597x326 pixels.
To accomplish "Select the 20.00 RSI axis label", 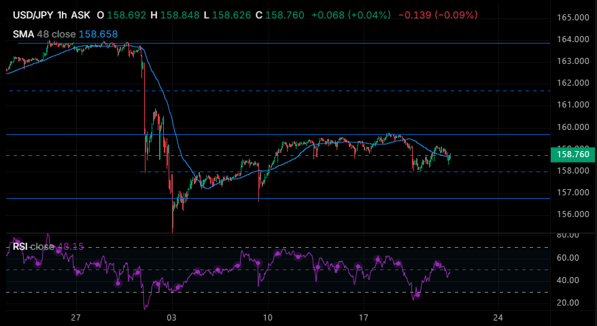I will click(568, 303).
